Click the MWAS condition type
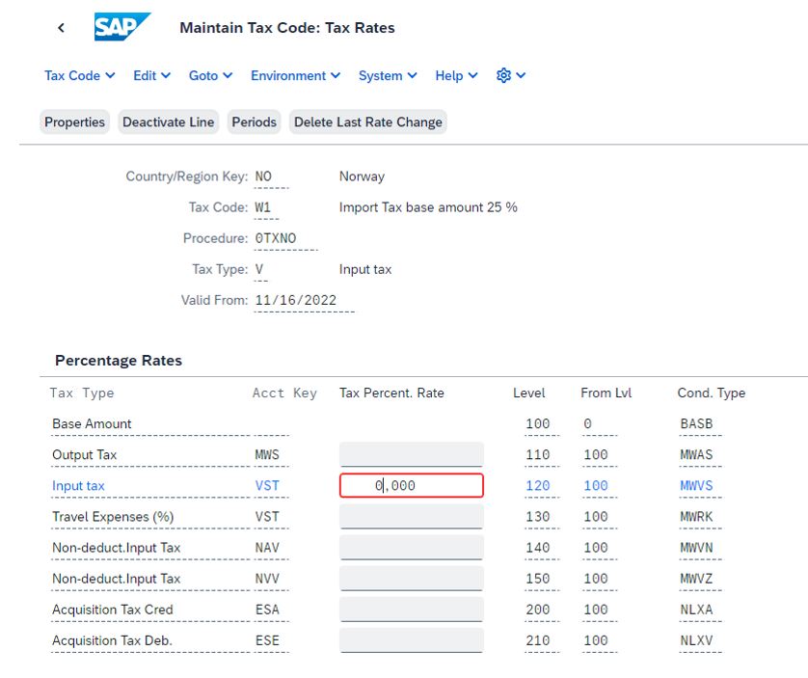The height and width of the screenshot is (678, 808). tap(696, 455)
